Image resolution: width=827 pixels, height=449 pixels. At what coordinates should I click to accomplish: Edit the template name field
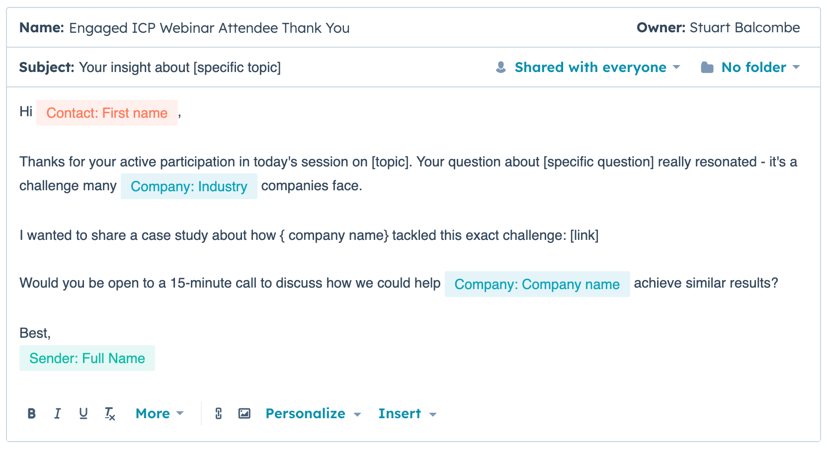(209, 28)
